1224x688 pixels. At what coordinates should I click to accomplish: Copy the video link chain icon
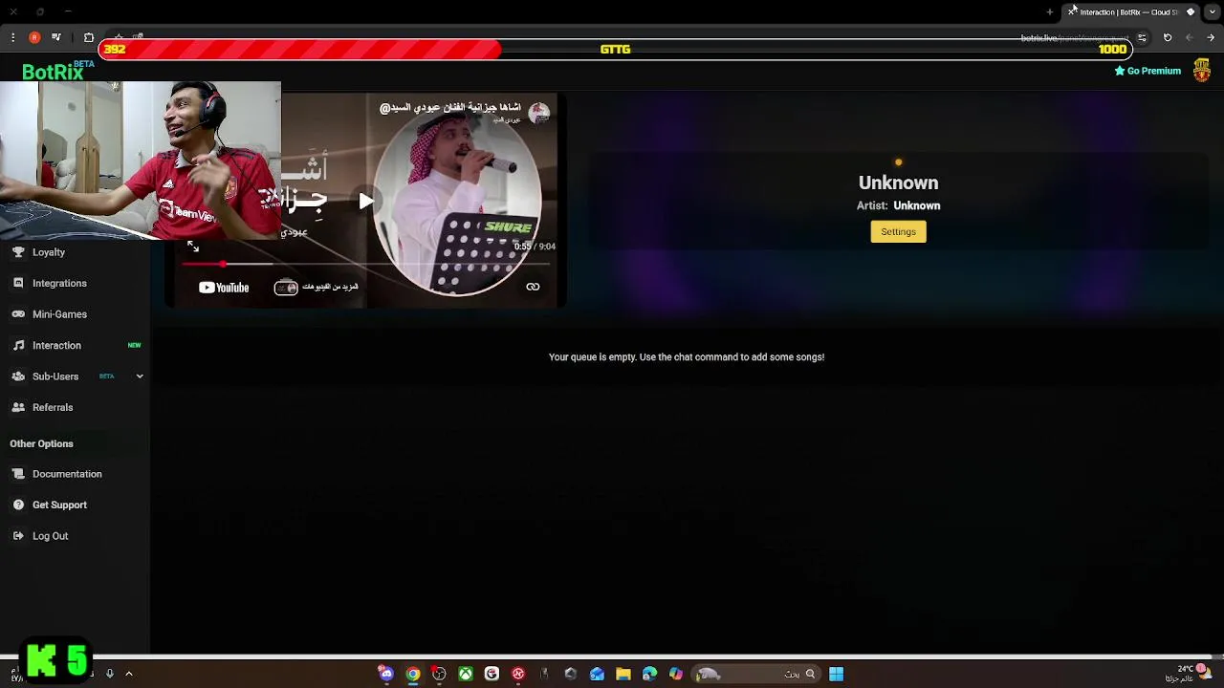pyautogui.click(x=533, y=287)
